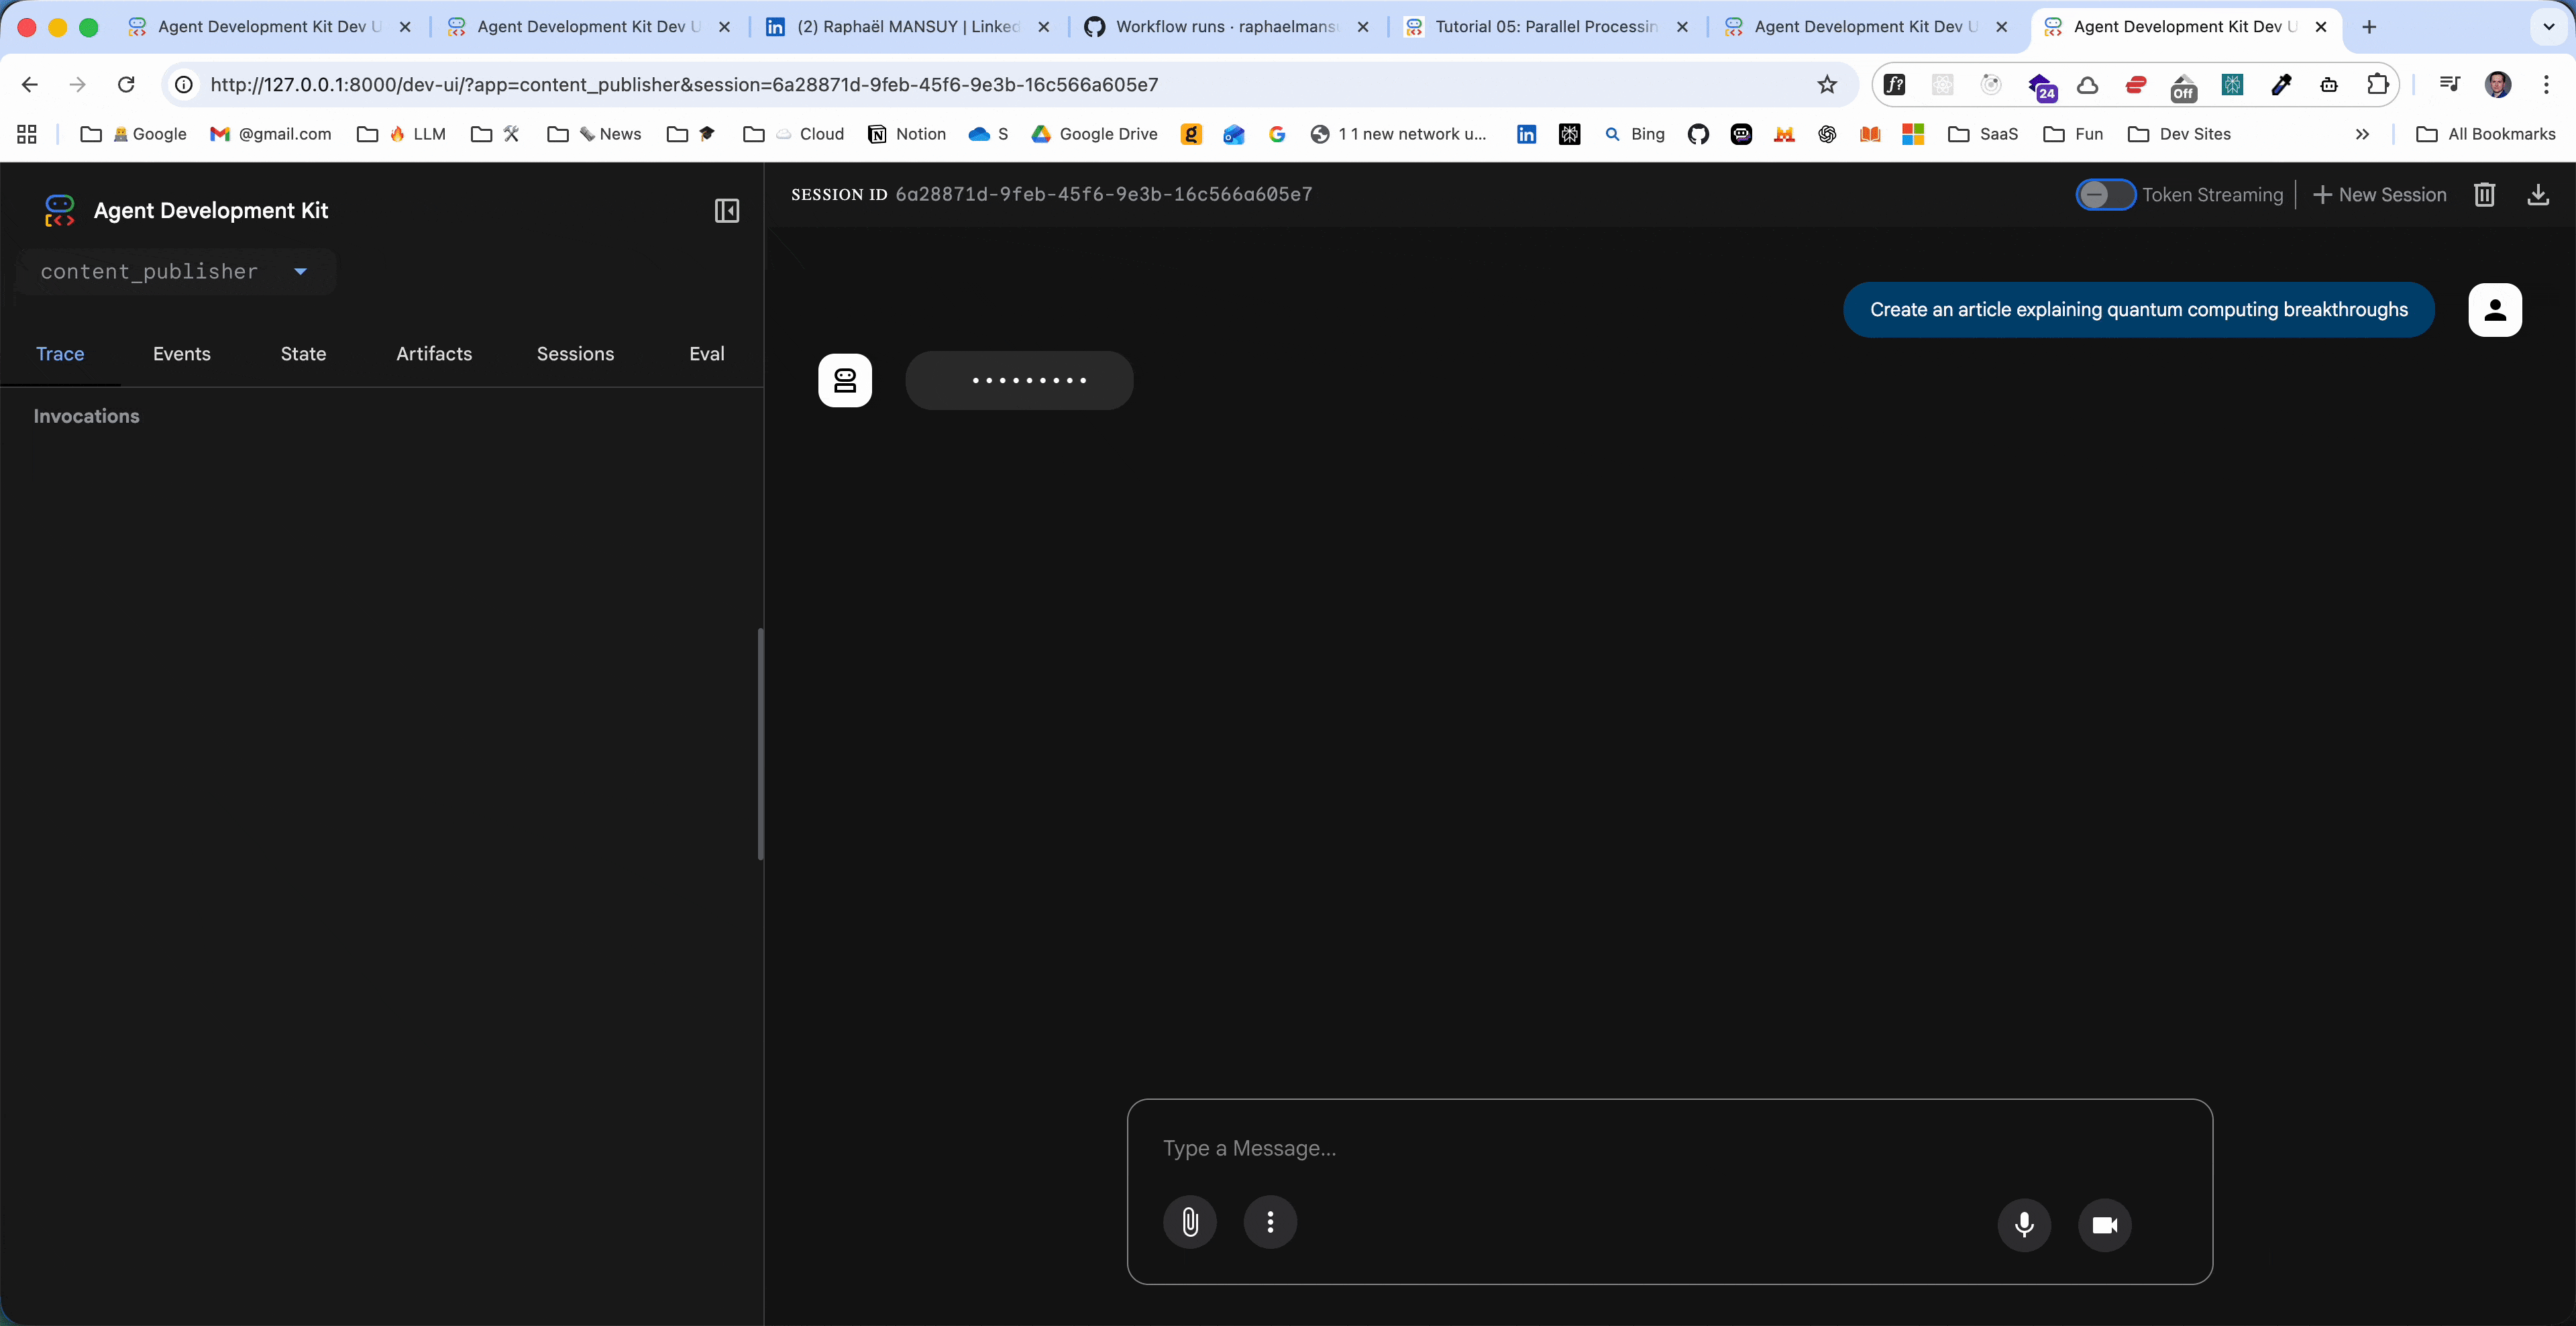This screenshot has width=2576, height=1326.
Task: Expand the content_publisher app dropdown
Action: pos(300,272)
